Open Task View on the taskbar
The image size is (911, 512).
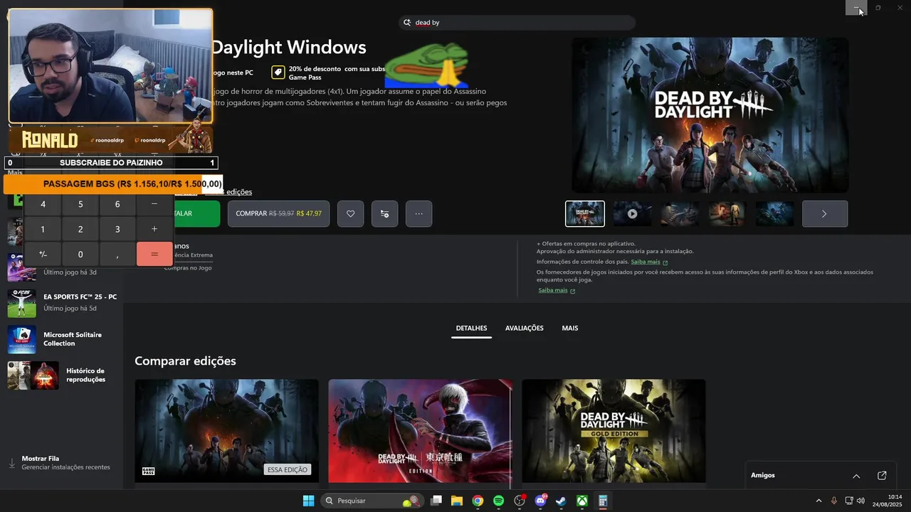[436, 501]
